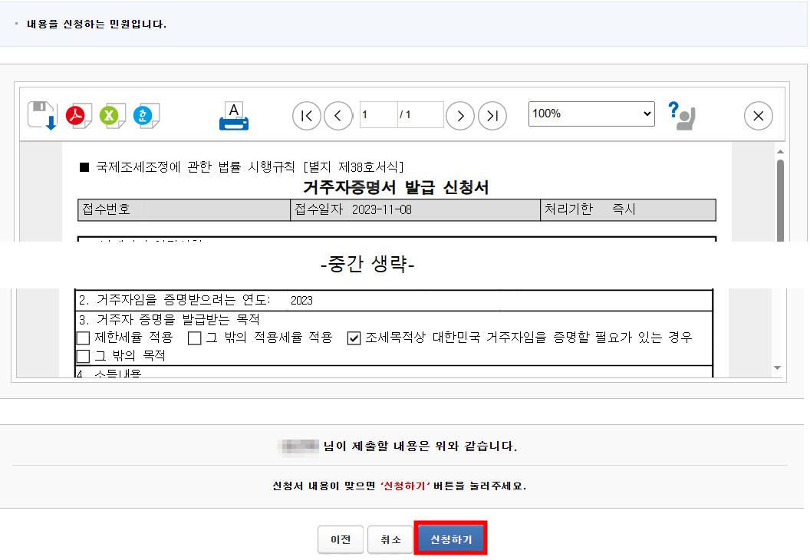This screenshot has height=560, width=810.
Task: Go to the previous page
Action: 338,115
